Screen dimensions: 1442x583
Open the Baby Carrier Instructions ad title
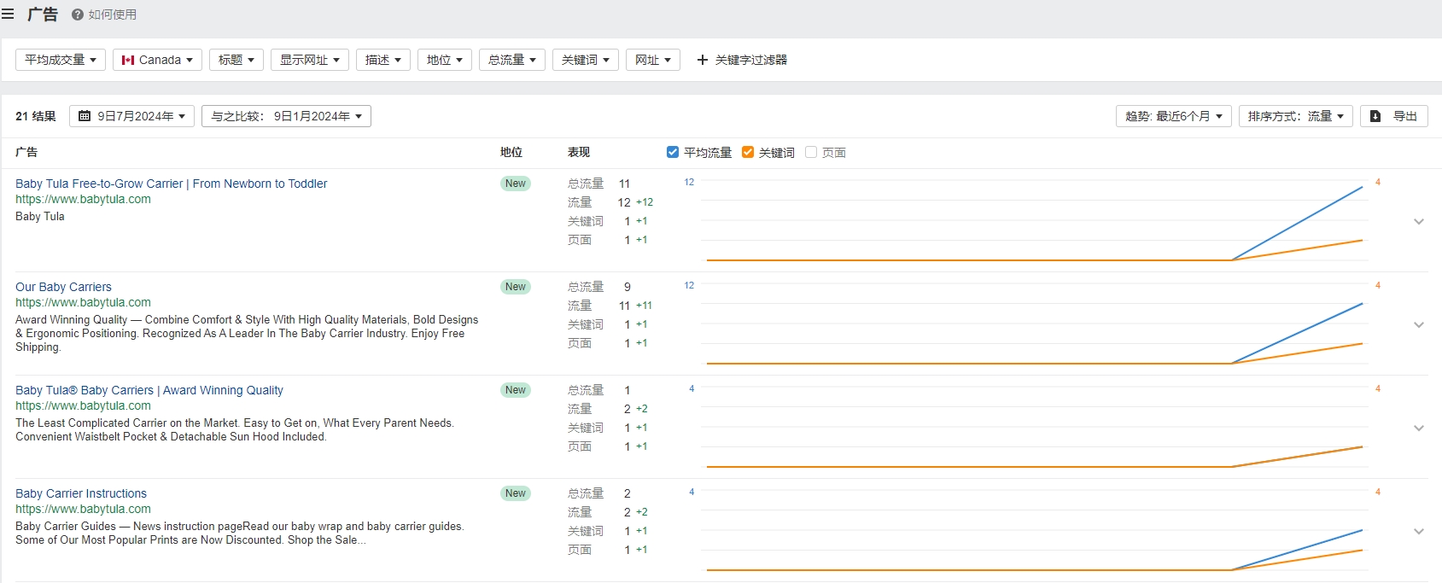[81, 493]
